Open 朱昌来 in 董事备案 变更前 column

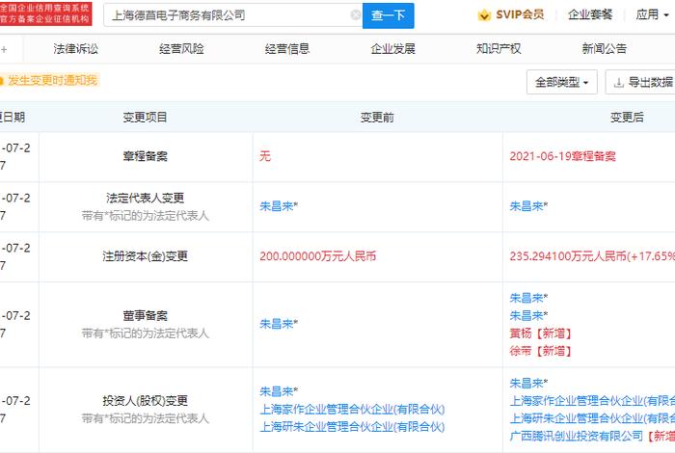click(x=279, y=324)
